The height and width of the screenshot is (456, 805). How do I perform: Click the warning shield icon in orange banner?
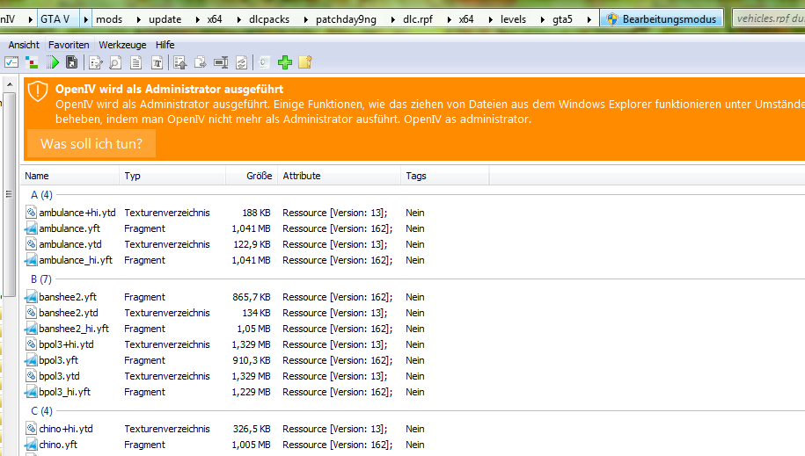pyautogui.click(x=38, y=91)
